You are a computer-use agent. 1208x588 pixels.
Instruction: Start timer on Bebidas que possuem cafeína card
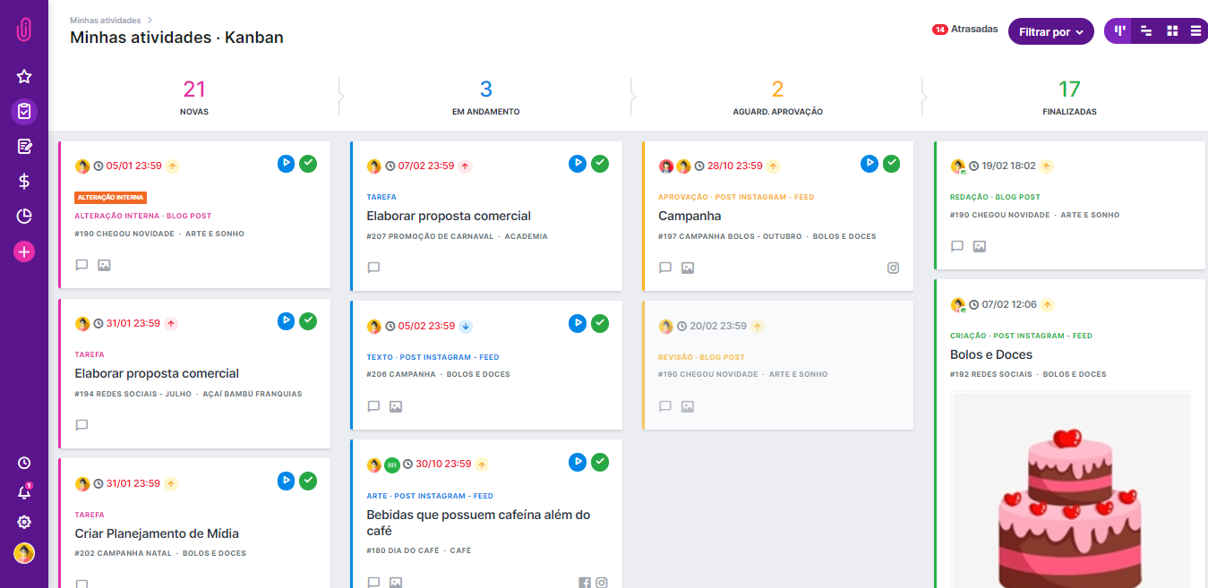[578, 462]
